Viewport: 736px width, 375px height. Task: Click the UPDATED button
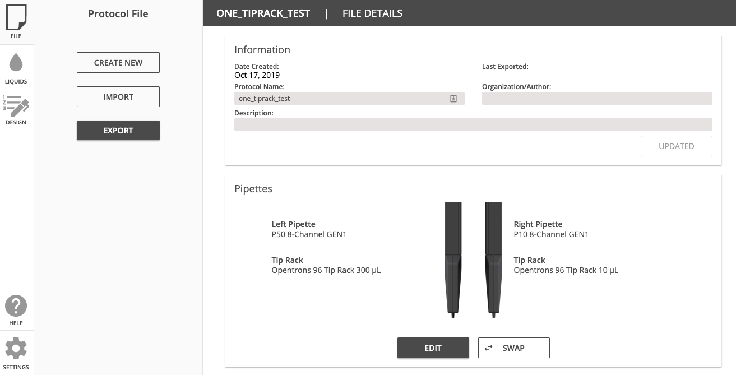(677, 146)
